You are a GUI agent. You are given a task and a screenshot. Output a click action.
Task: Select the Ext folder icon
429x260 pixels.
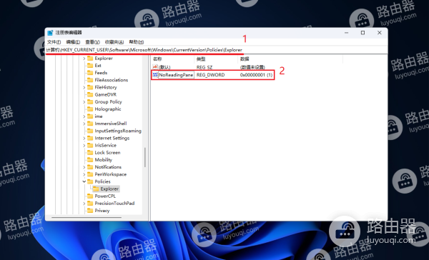(90, 66)
